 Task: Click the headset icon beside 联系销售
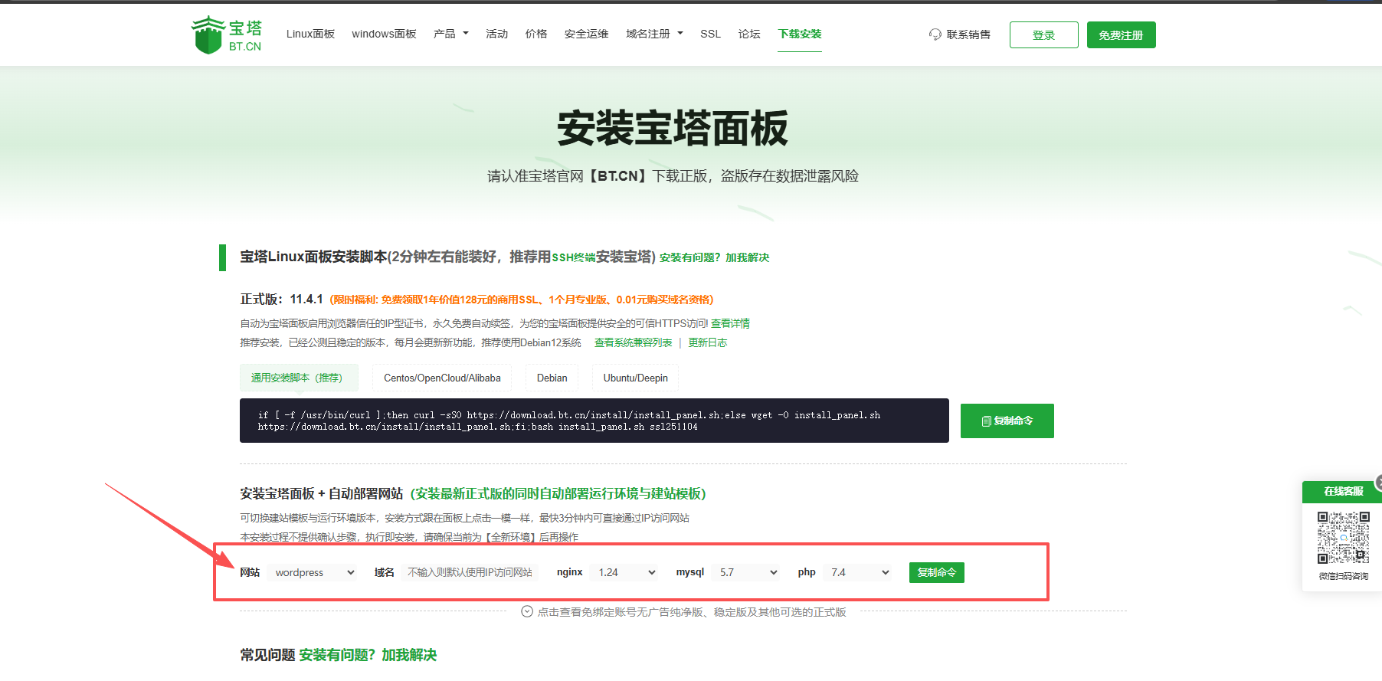[935, 34]
